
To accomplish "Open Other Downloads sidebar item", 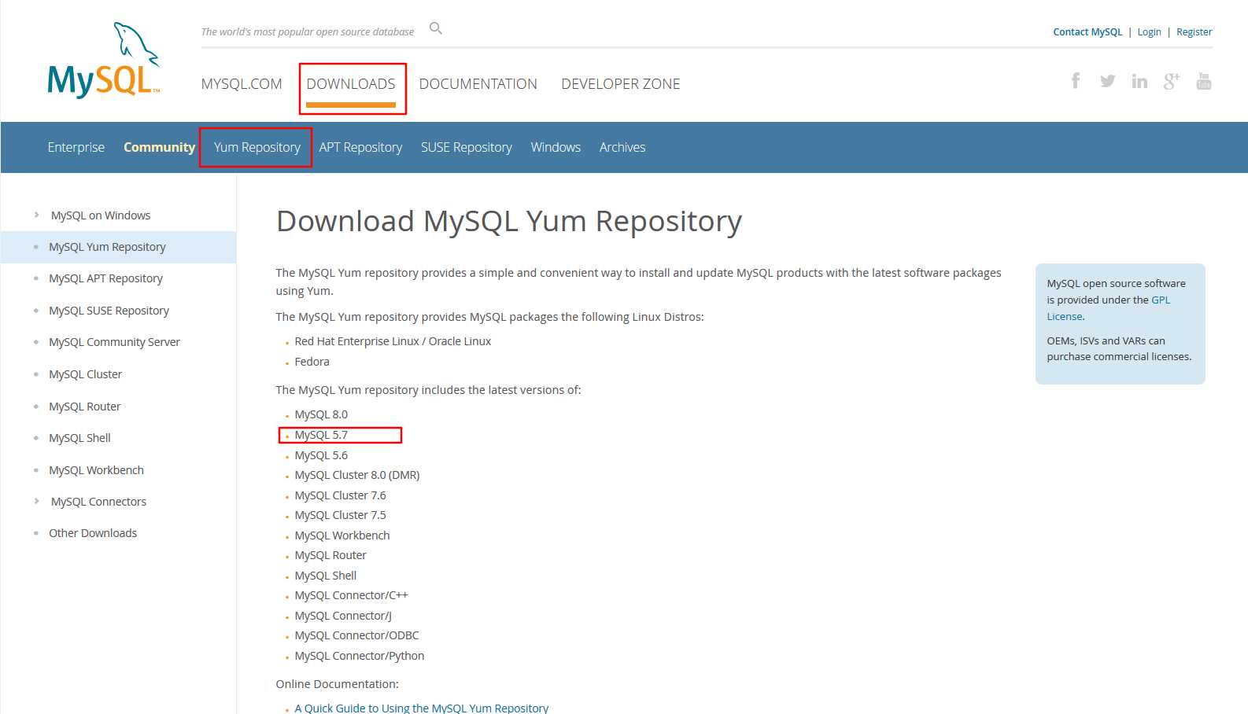I will [x=93, y=533].
